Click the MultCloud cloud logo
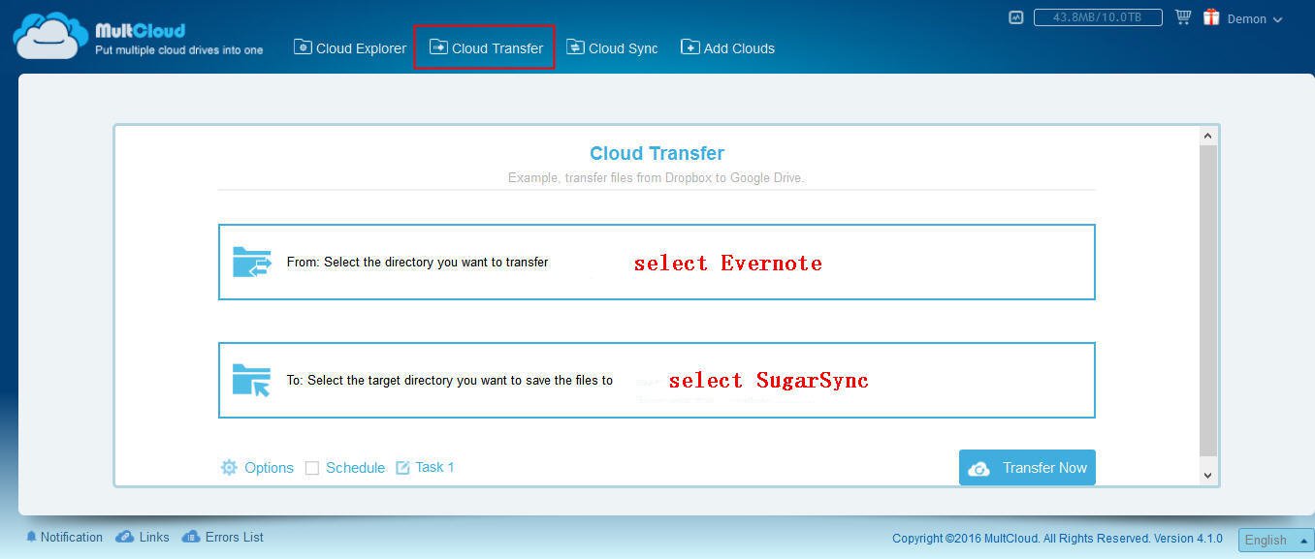Viewport: 1315px width, 559px height. (50, 36)
